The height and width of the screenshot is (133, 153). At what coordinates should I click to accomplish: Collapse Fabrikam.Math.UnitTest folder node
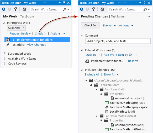[97, 116]
